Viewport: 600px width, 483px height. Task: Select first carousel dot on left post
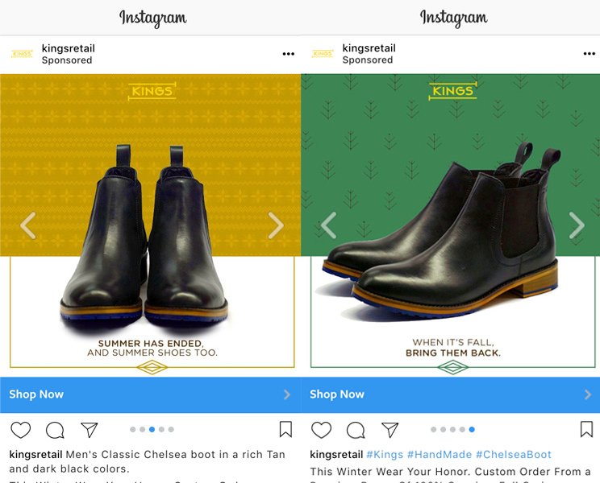point(133,430)
